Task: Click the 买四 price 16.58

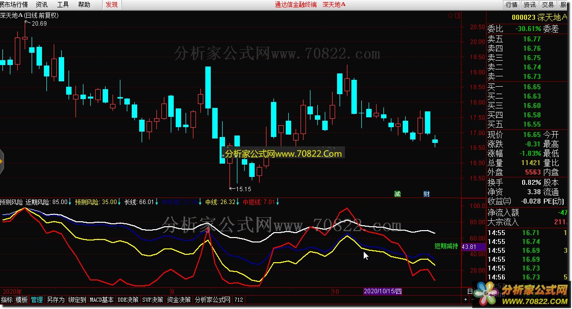Action: pyautogui.click(x=532, y=115)
